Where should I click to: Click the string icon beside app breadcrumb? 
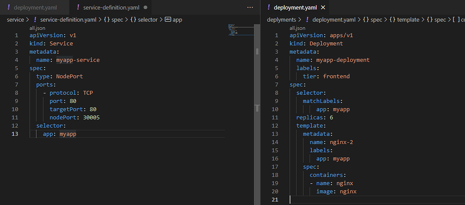(168, 19)
